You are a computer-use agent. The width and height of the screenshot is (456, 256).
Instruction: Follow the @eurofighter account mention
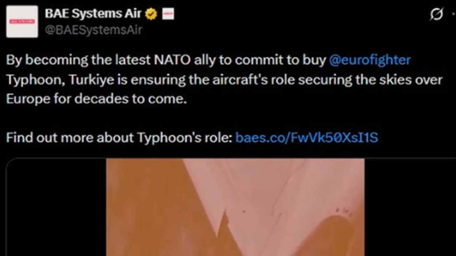tap(370, 60)
